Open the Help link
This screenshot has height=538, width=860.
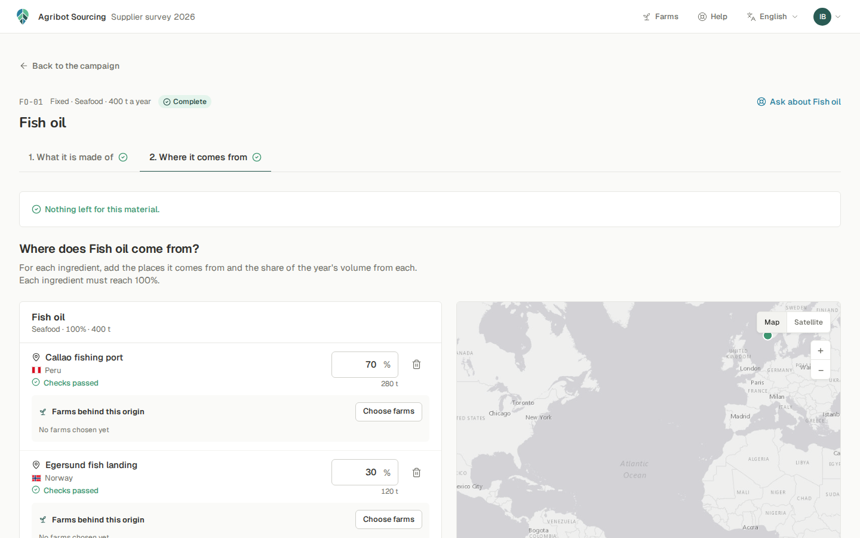click(x=712, y=17)
